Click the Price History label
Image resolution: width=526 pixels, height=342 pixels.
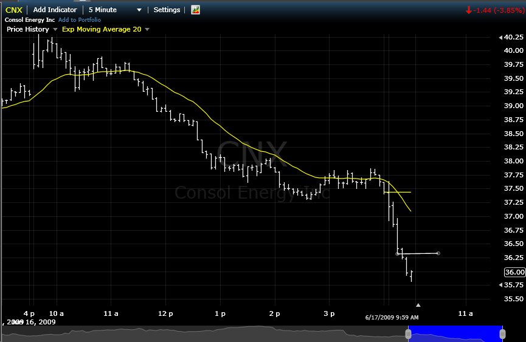[28, 29]
